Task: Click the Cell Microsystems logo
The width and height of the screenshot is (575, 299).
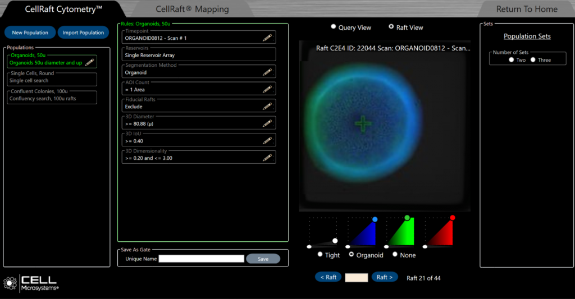Action: [31, 283]
